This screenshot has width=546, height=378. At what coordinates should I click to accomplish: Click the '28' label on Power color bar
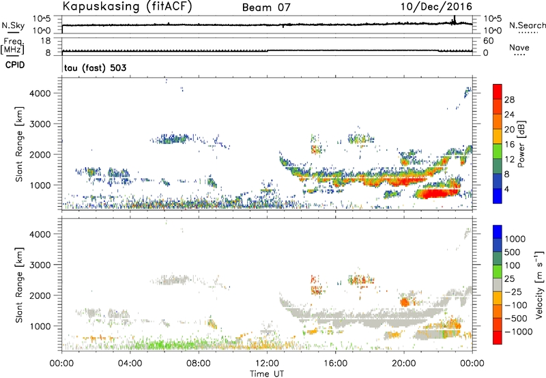tap(509, 100)
